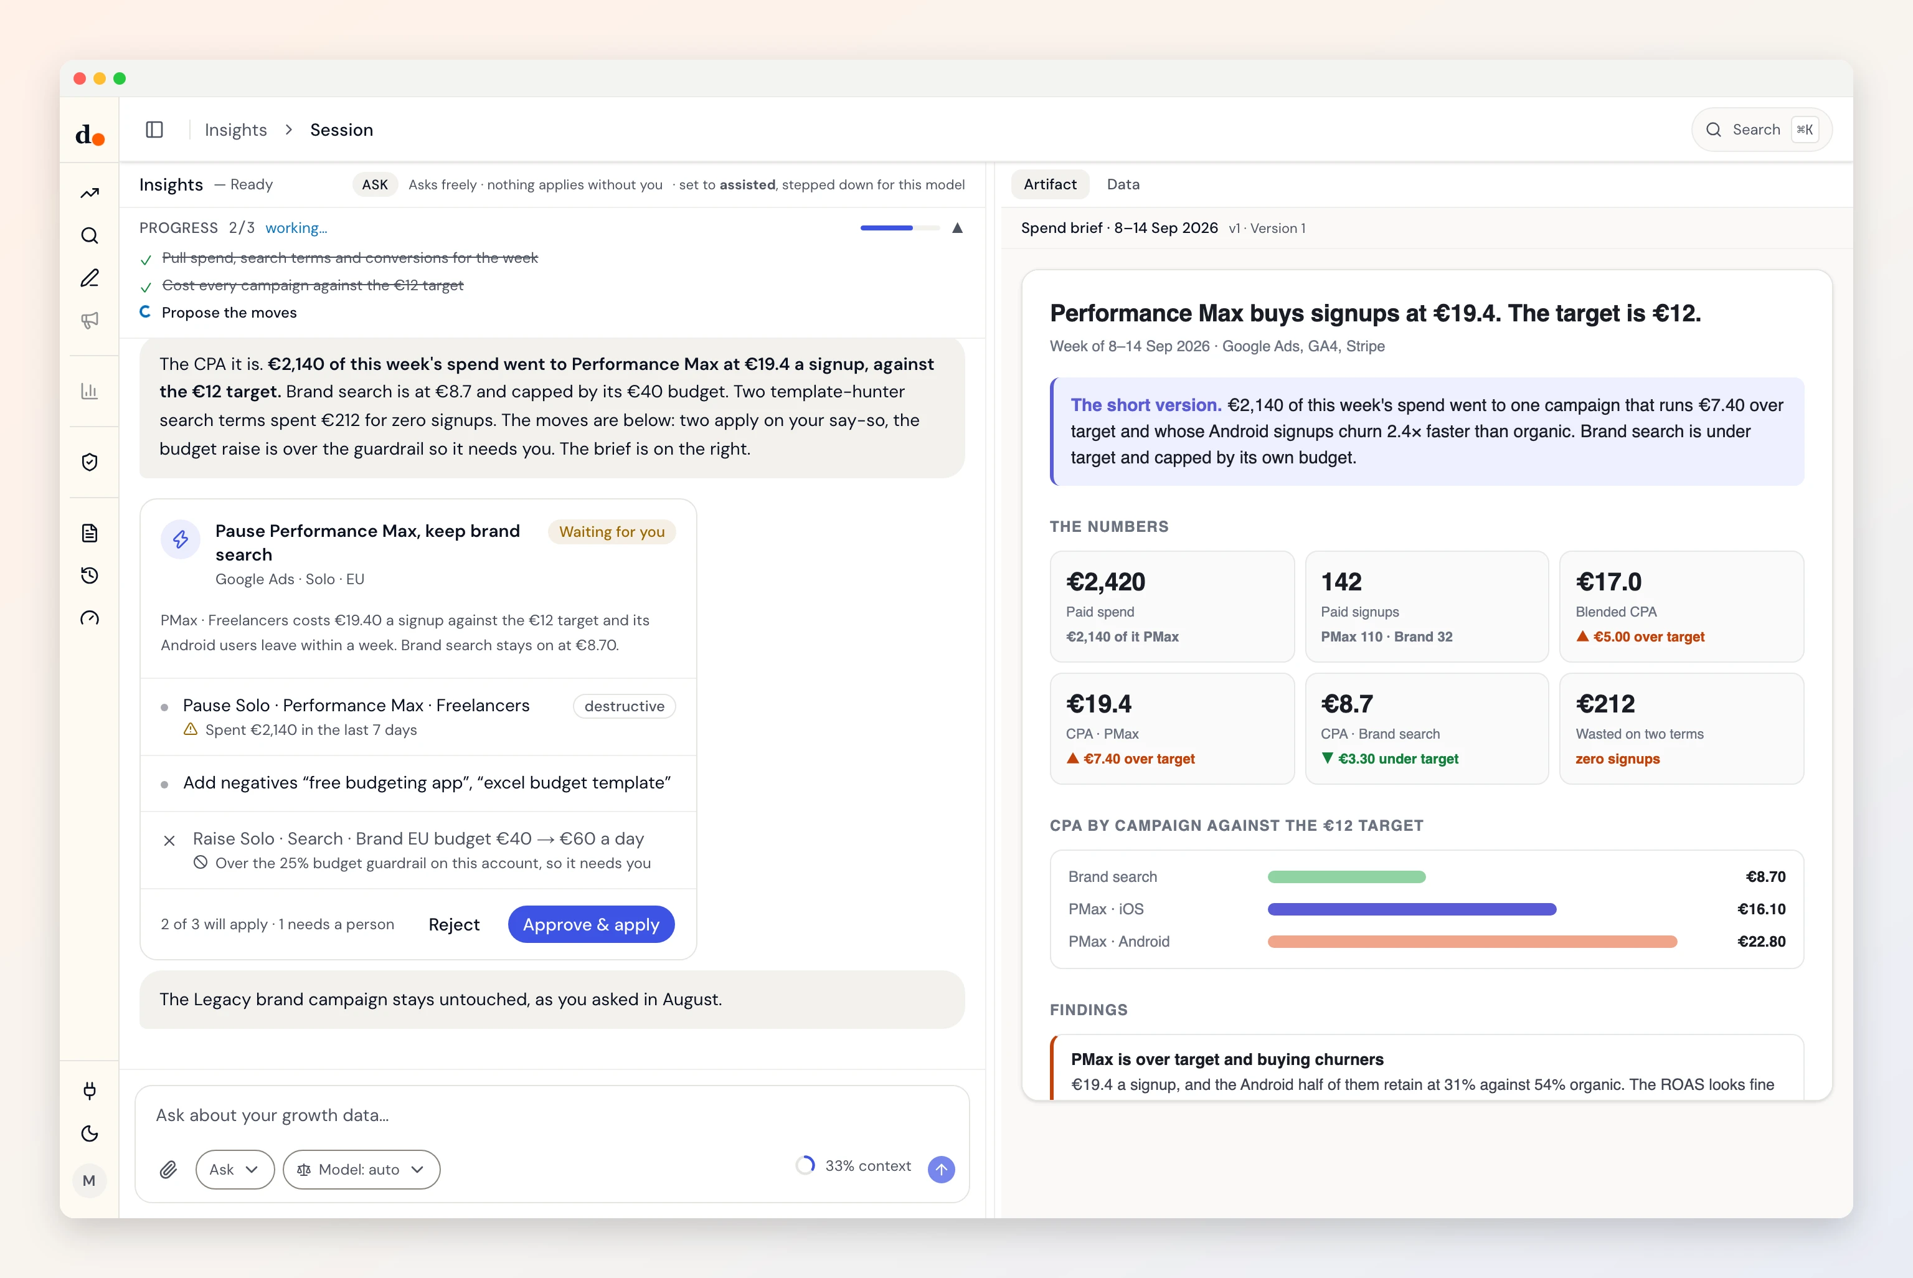Go to Insights in the breadcrumb
Viewport: 1913px width, 1278px height.
pos(235,130)
